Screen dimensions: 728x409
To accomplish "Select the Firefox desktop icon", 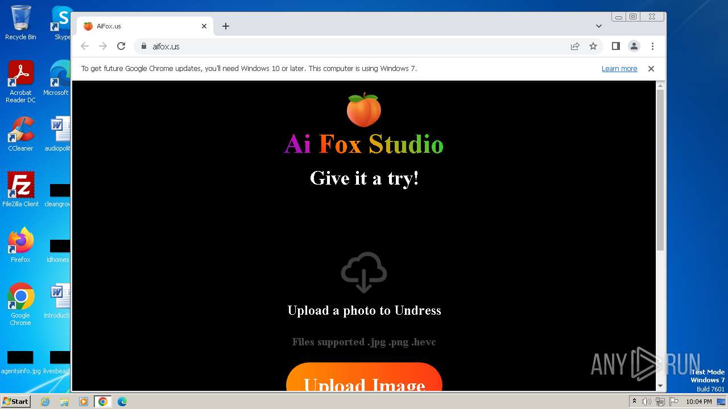I will click(20, 245).
